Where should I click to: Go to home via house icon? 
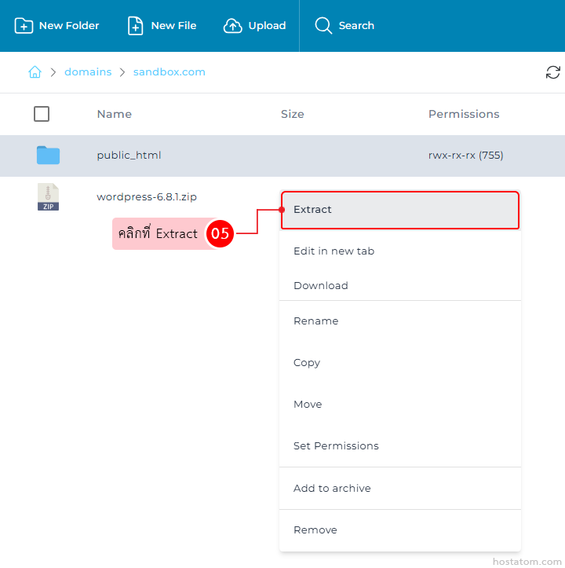click(35, 72)
